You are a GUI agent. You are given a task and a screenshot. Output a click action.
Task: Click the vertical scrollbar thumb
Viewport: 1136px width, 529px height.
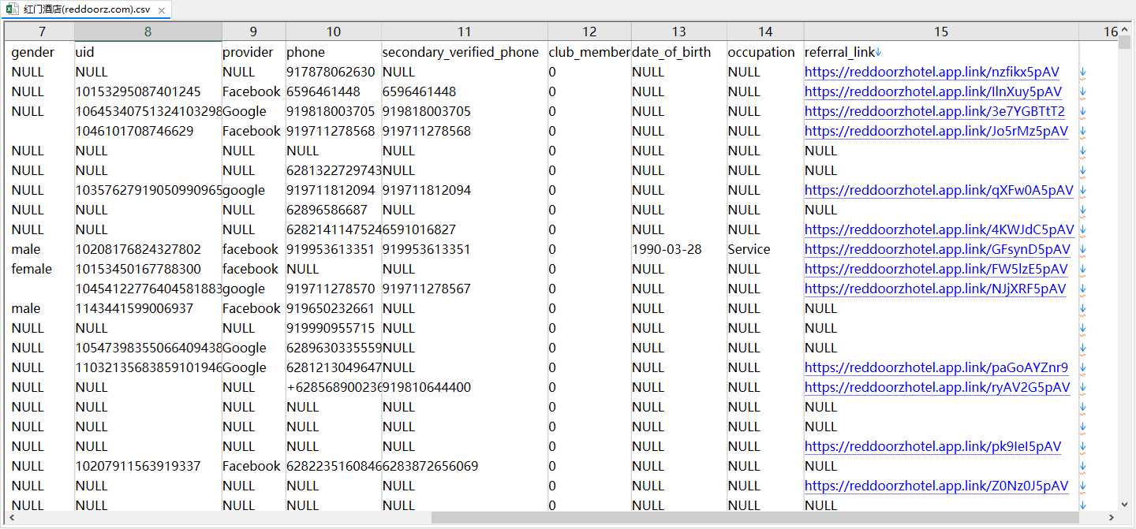coord(1124,43)
